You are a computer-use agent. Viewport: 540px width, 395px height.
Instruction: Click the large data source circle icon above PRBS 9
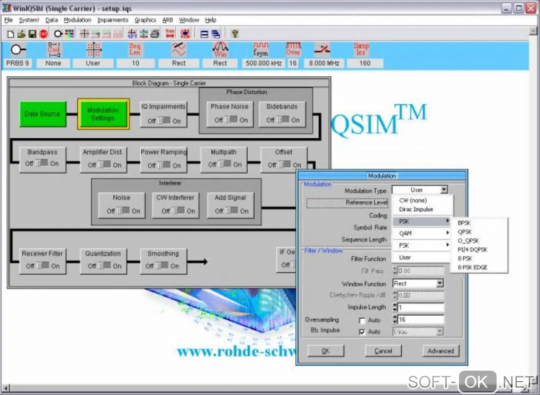17,50
